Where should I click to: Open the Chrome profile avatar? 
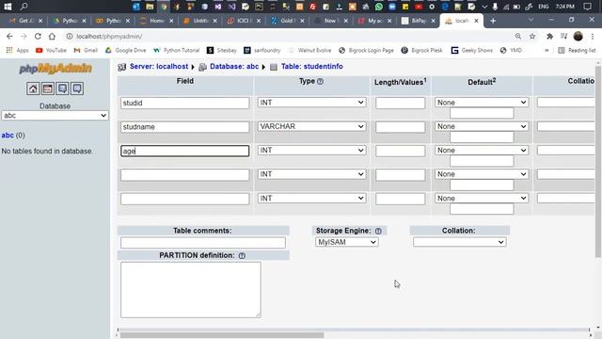click(578, 36)
